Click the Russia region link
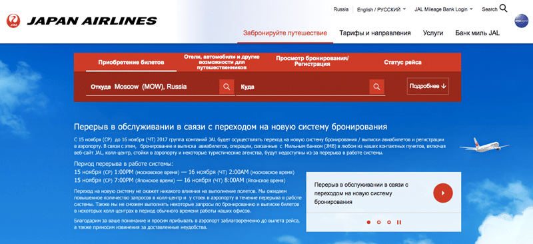The width and height of the screenshot is (533, 244). [341, 9]
